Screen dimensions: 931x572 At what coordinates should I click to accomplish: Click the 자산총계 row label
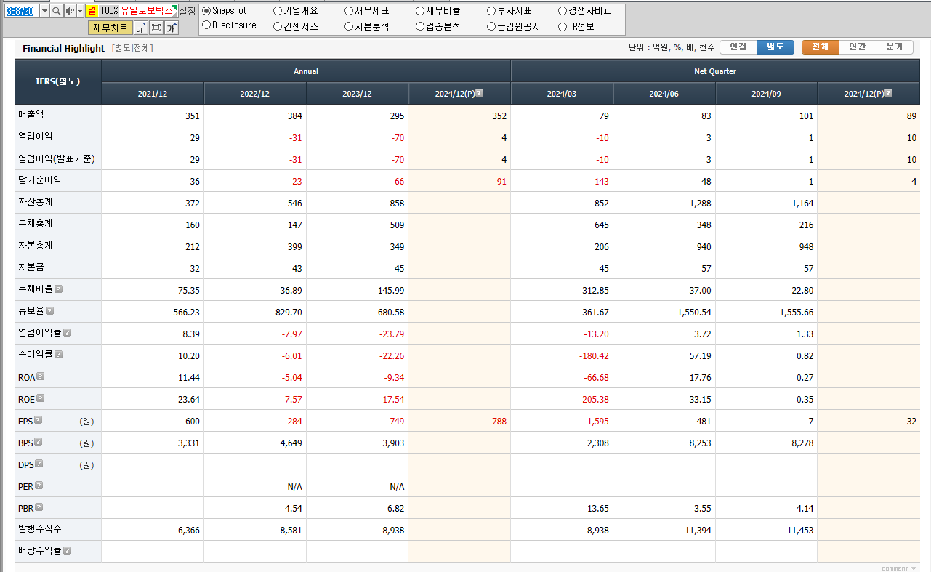coord(36,201)
